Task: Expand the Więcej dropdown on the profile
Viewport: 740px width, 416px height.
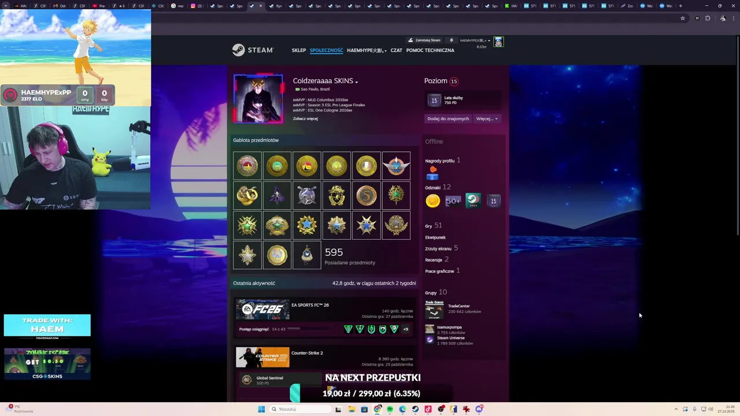Action: (486, 119)
